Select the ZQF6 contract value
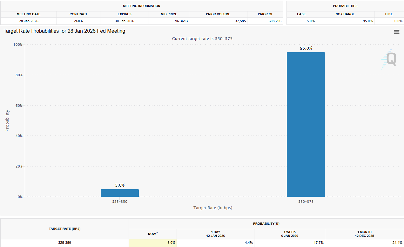Image resolution: width=404 pixels, height=247 pixels. [x=78, y=21]
